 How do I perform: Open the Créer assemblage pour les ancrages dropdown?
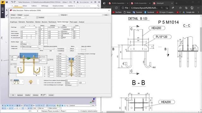click(x=73, y=85)
